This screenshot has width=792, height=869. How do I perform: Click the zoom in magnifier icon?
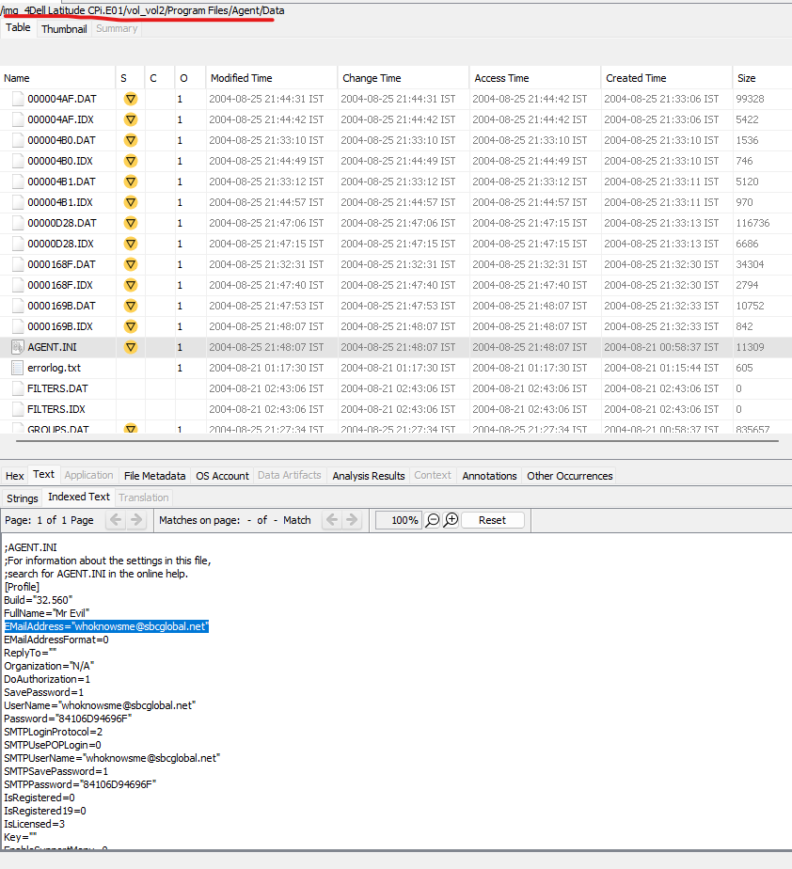click(450, 519)
